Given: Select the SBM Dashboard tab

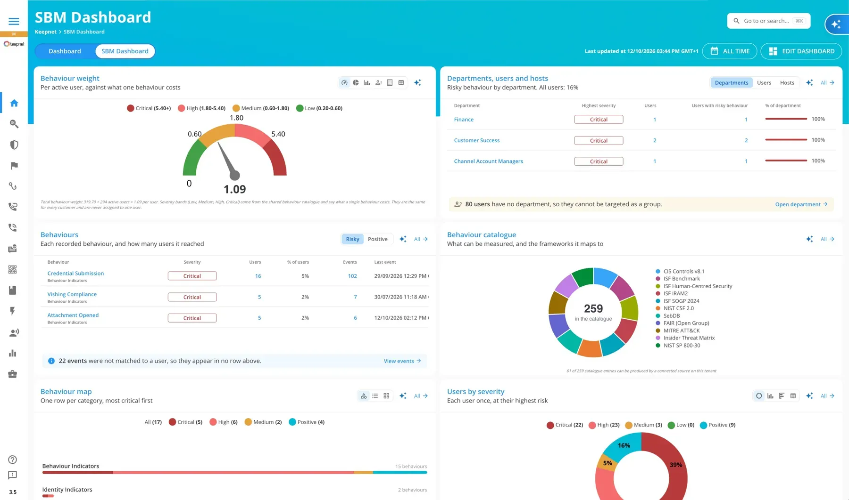Looking at the screenshot, I should click(x=125, y=51).
